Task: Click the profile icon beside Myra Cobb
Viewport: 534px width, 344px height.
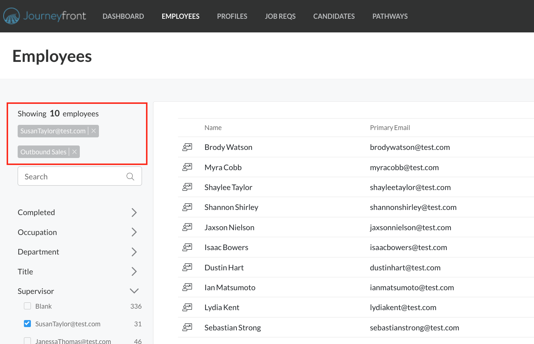Action: click(x=188, y=167)
